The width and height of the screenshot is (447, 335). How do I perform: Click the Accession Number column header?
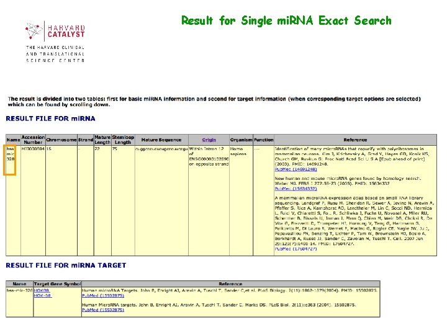point(33,140)
